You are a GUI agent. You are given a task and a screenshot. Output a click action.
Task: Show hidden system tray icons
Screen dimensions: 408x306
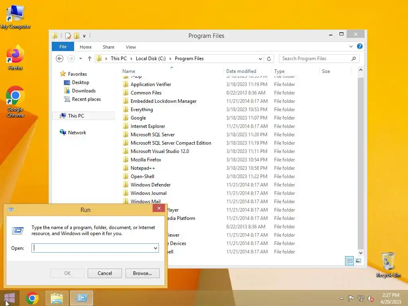[x=341, y=298]
